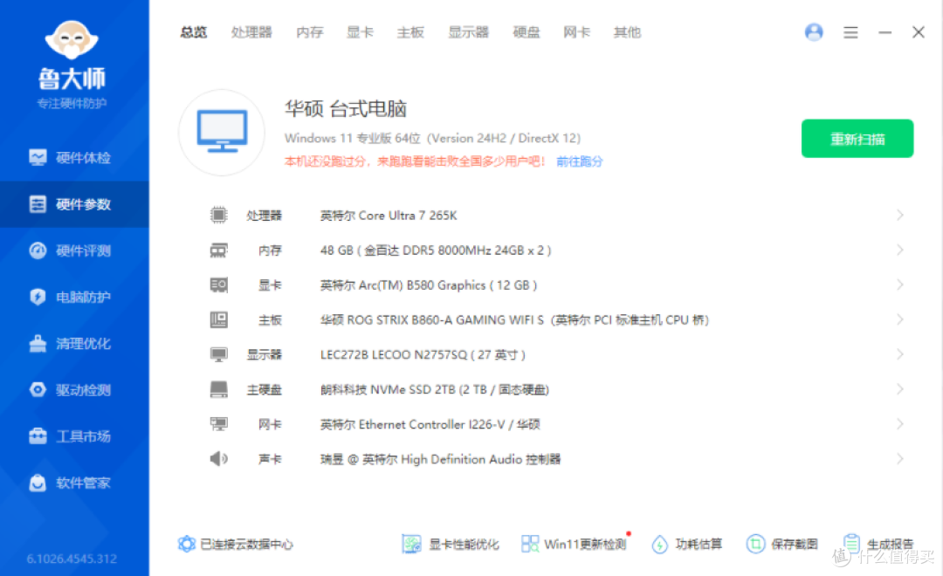Viewport: 943px width, 576px height.
Task: Expand the 主硬盘 row chevron
Action: (899, 389)
